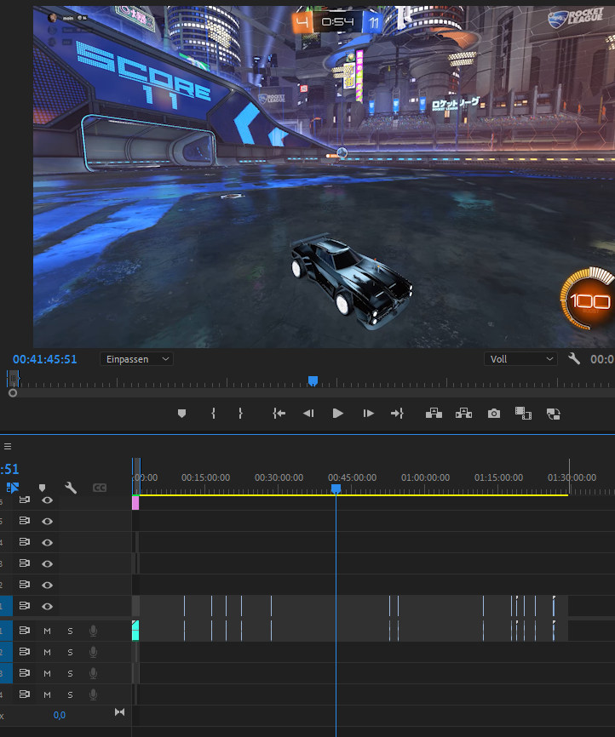The width and height of the screenshot is (615, 737).
Task: Toggle track targeting on audio A3
Action: (x=6, y=673)
